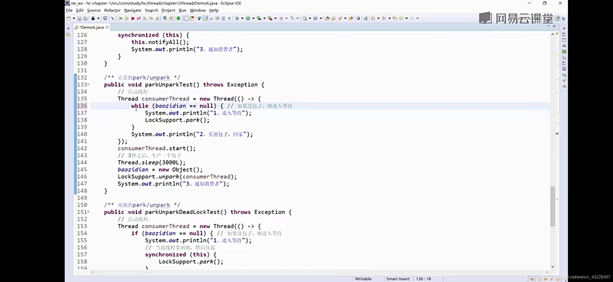Open the Search menu
The width and height of the screenshot is (613, 282).
tap(151, 10)
